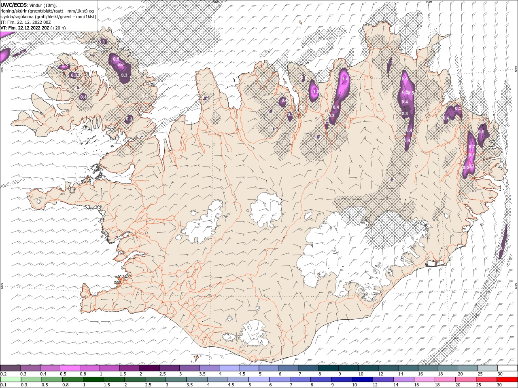Click the pale grey snow swatch between 25 and 30
The height and width of the screenshot is (388, 518).
(487, 368)
